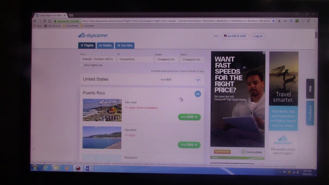329x185 pixels.
Task: Open Microsoft Word from the taskbar
Action: [88, 169]
